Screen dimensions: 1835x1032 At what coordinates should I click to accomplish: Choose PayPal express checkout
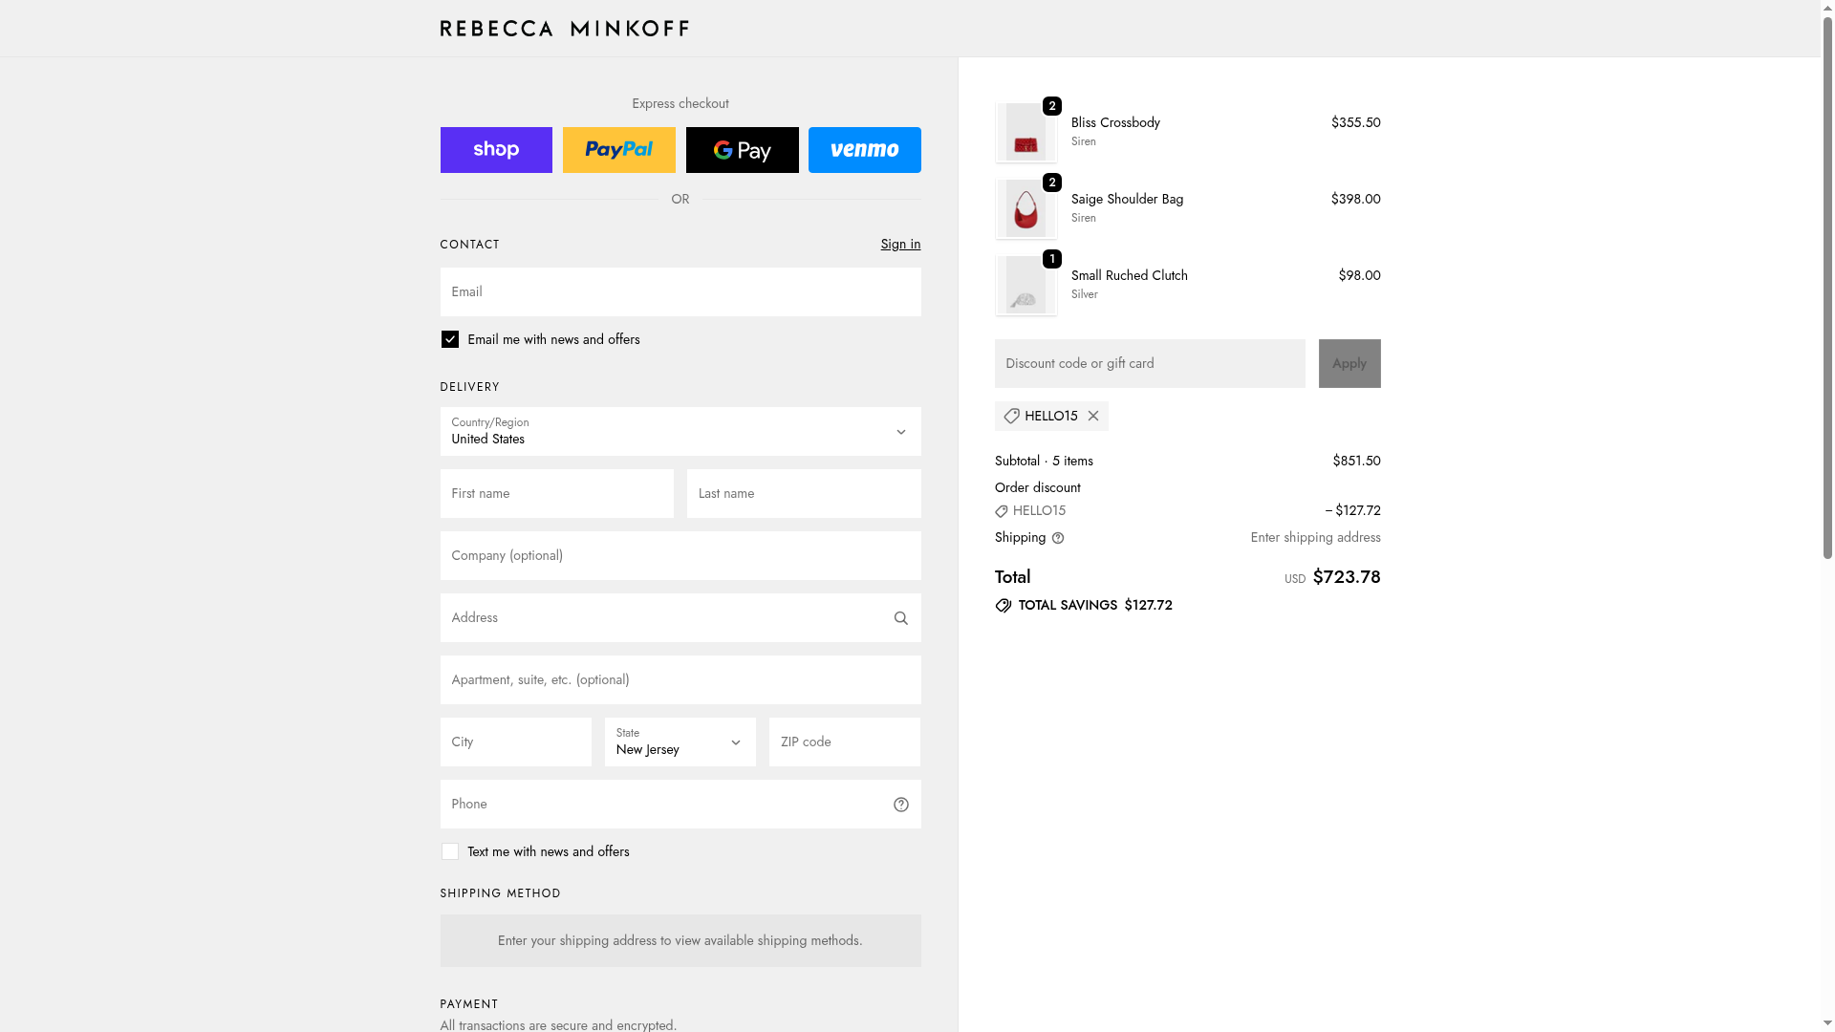click(x=618, y=150)
